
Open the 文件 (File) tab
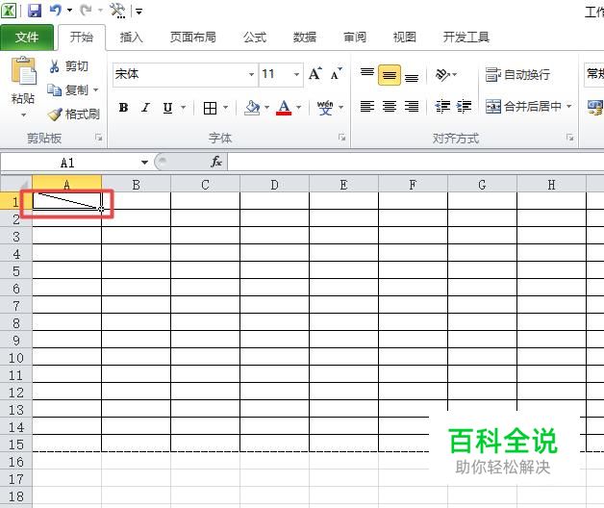pyautogui.click(x=27, y=37)
